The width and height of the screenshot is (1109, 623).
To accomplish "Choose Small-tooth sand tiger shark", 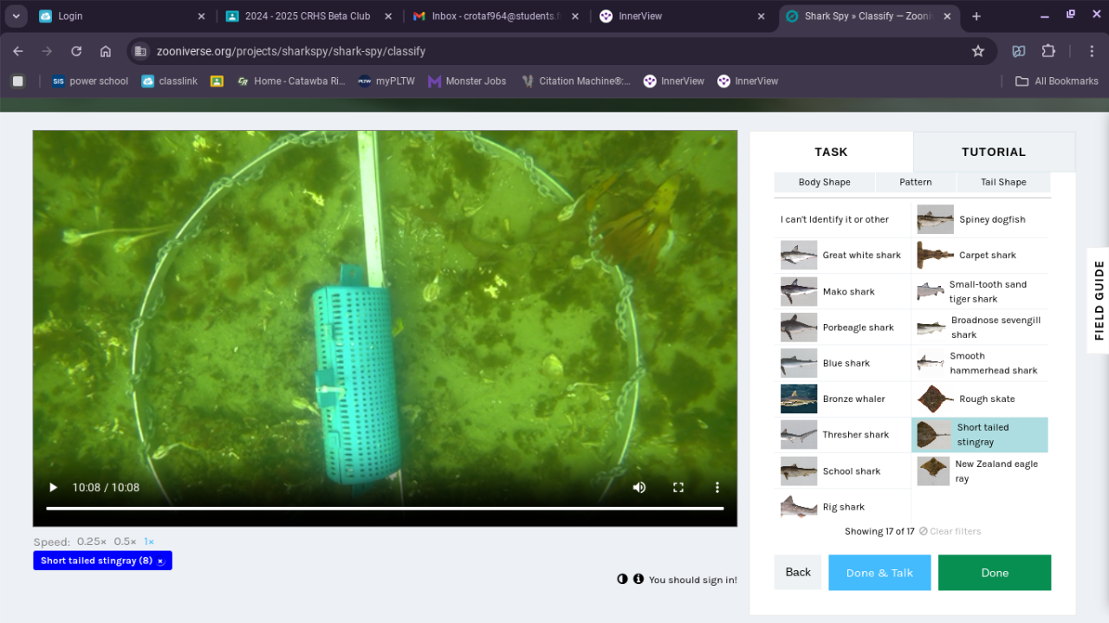I will tap(980, 291).
